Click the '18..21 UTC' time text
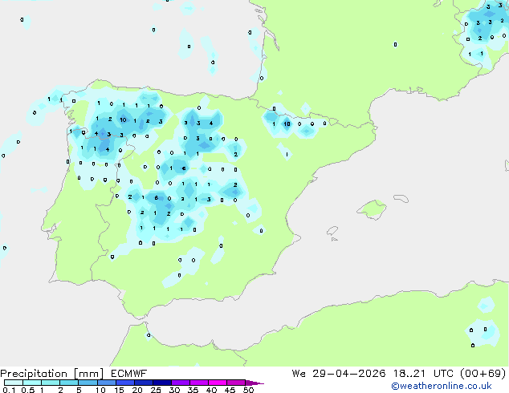The image size is (509, 393). click(x=424, y=374)
